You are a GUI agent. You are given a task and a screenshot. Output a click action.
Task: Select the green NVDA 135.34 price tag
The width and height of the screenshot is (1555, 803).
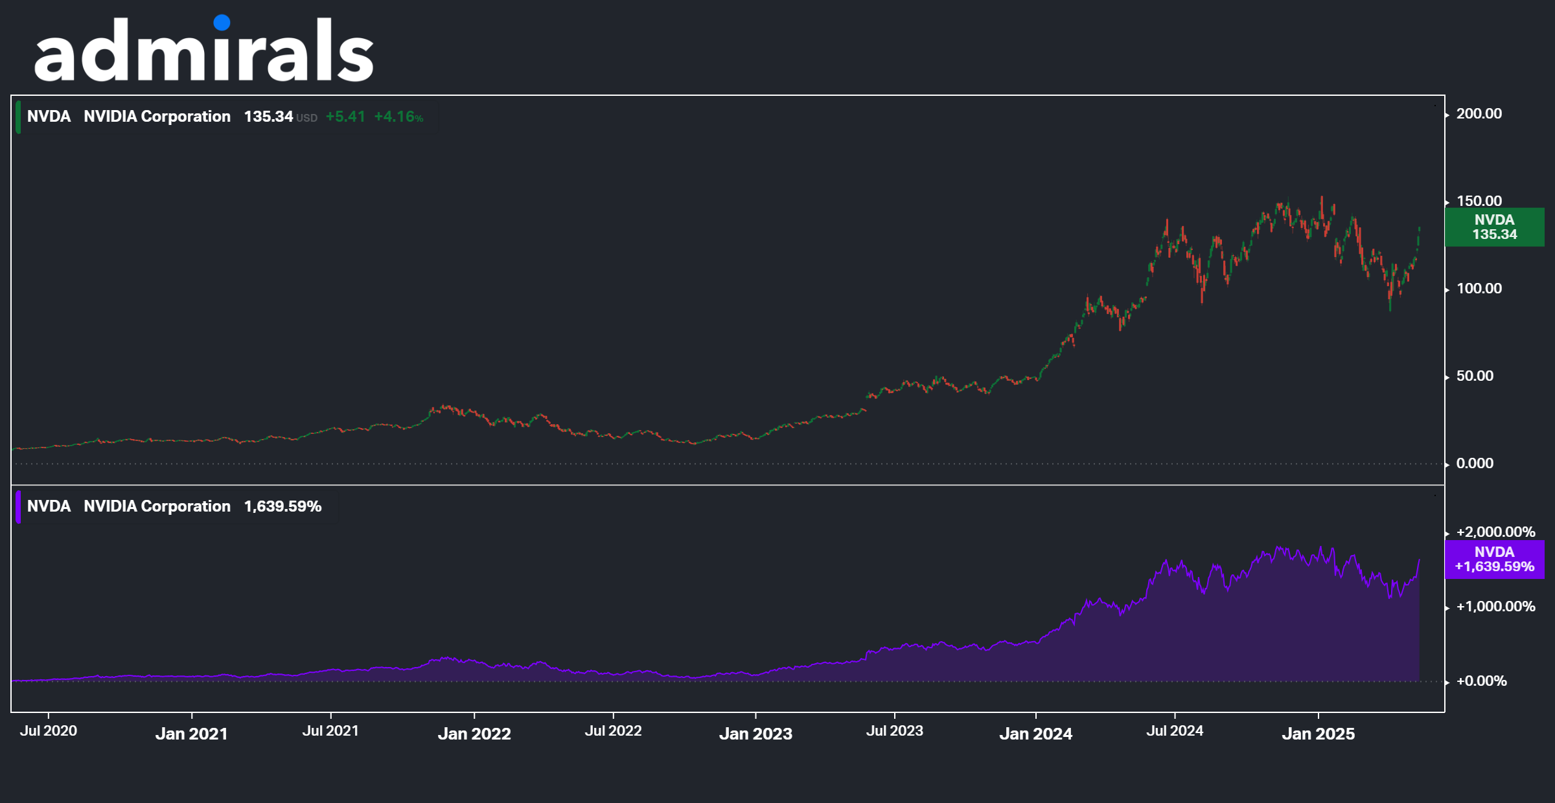pyautogui.click(x=1494, y=227)
